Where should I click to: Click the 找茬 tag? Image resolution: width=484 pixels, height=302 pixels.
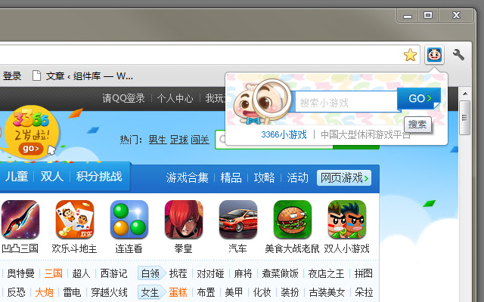click(178, 273)
